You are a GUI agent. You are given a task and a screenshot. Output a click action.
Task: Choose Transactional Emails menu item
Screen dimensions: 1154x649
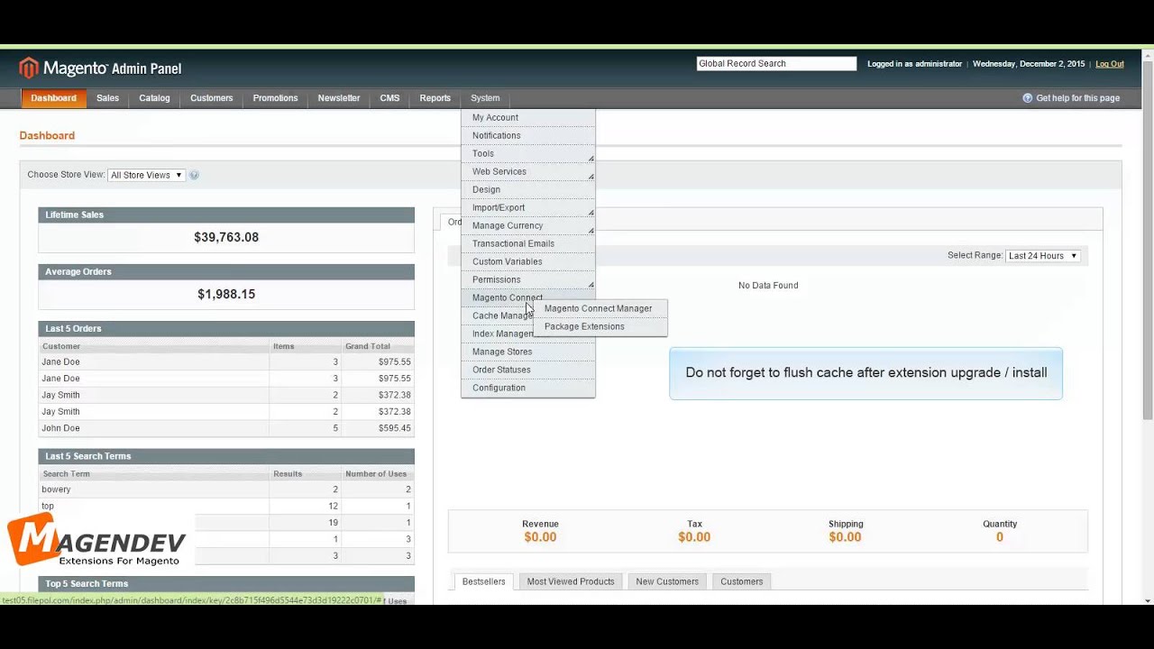pos(528,243)
